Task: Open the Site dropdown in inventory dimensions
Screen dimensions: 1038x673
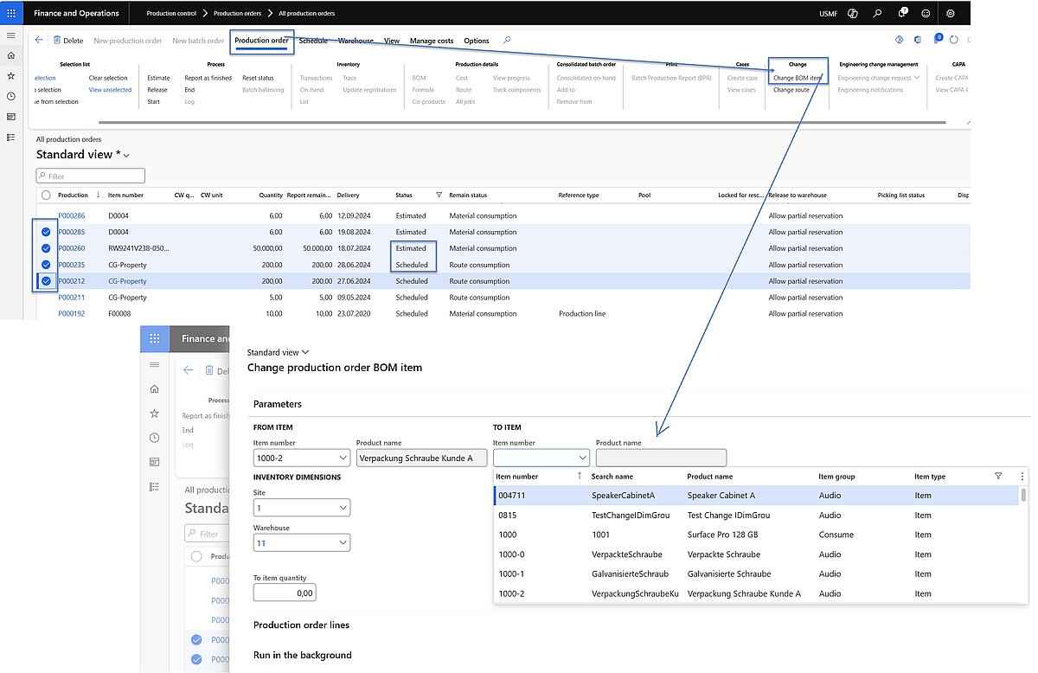Action: [x=343, y=508]
